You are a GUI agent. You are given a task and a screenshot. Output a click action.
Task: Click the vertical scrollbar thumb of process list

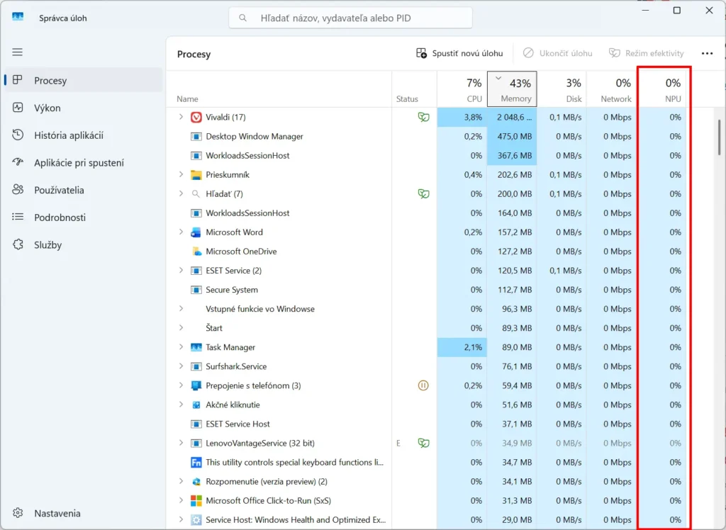click(719, 137)
